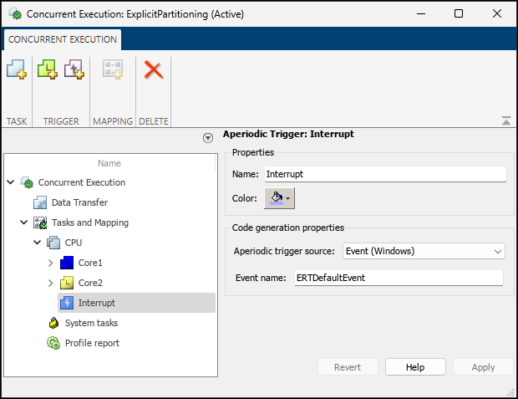The width and height of the screenshot is (518, 399).
Task: Open System tasks in the tree
Action: coord(90,323)
